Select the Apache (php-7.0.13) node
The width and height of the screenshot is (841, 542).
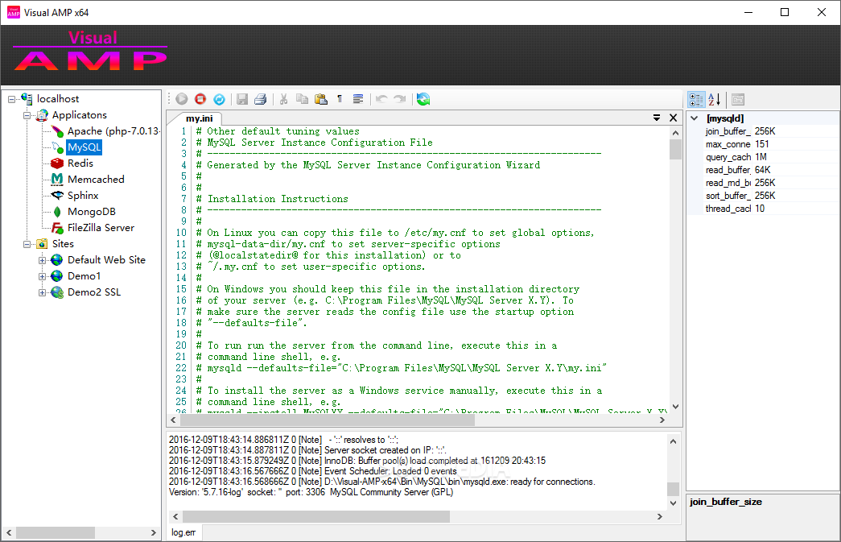point(113,131)
